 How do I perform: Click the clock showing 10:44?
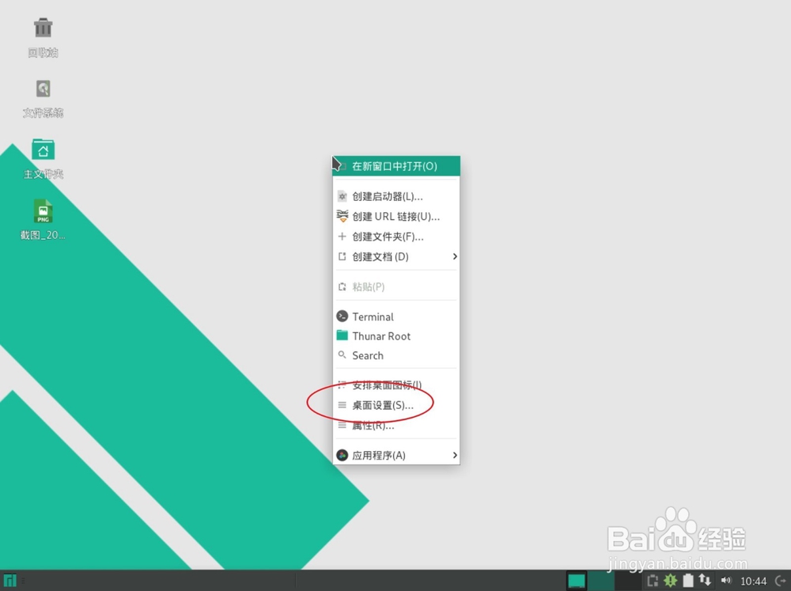tap(753, 580)
